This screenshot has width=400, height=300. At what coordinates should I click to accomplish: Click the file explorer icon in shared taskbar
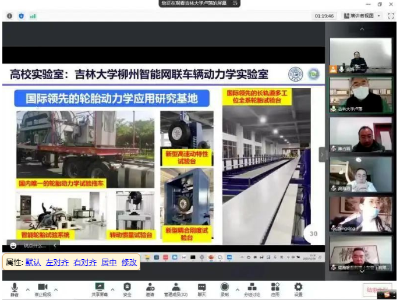coord(147,257)
